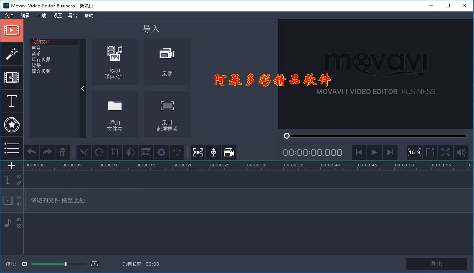Open the Import media tab in sidebar
Screen dimensions: 474x273
12,30
